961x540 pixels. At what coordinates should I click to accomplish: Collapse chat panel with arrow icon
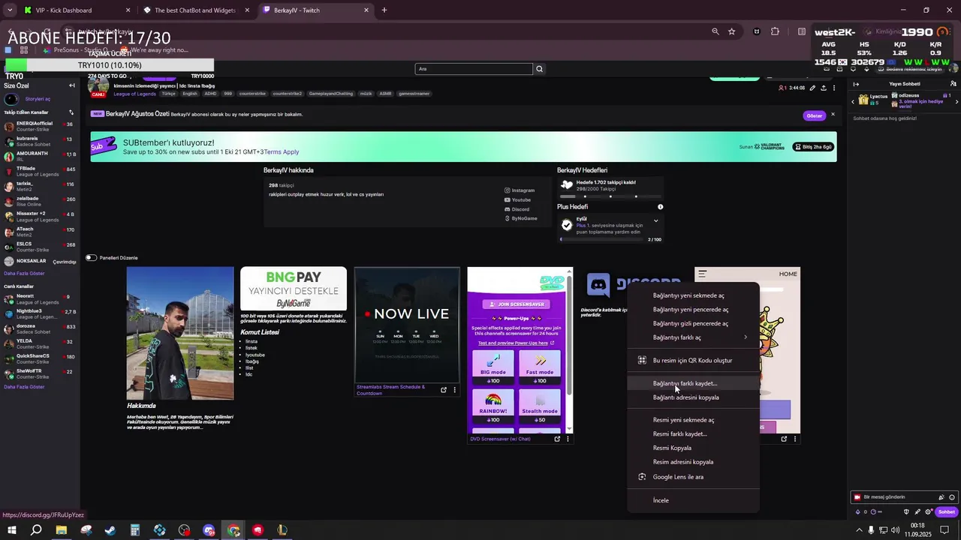coord(857,84)
